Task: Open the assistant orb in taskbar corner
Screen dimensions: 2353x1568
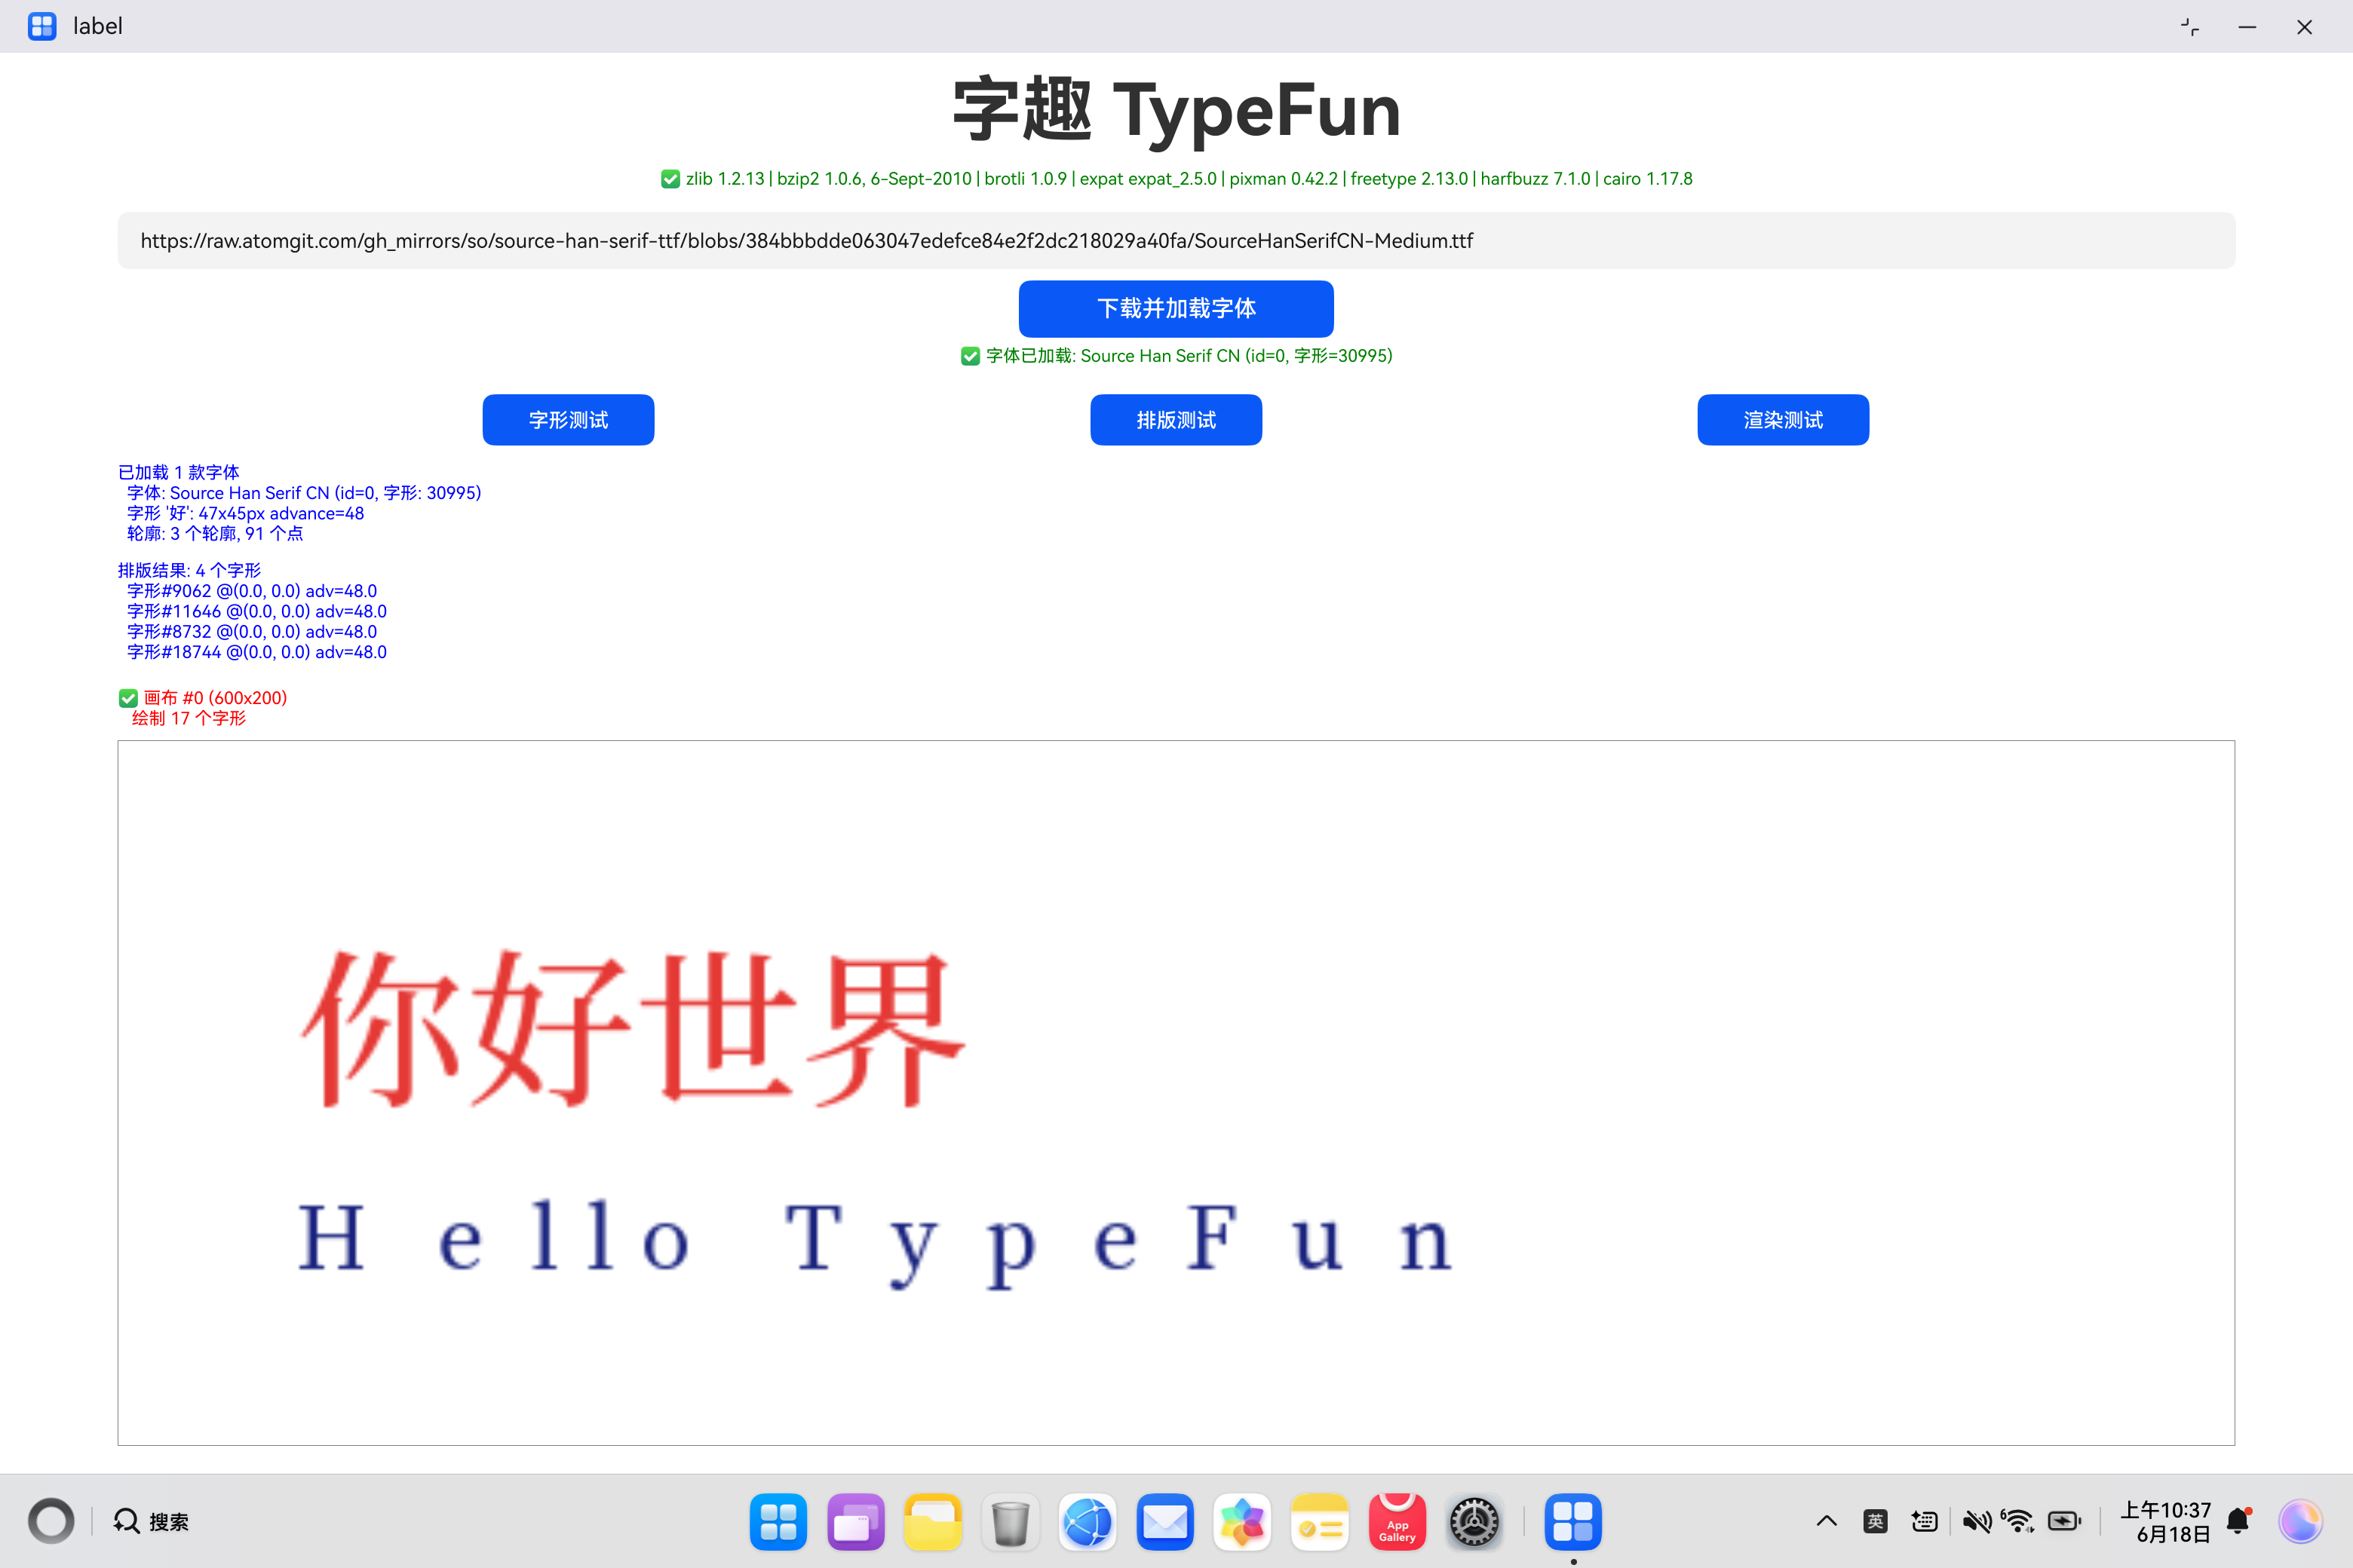Action: click(2300, 1521)
